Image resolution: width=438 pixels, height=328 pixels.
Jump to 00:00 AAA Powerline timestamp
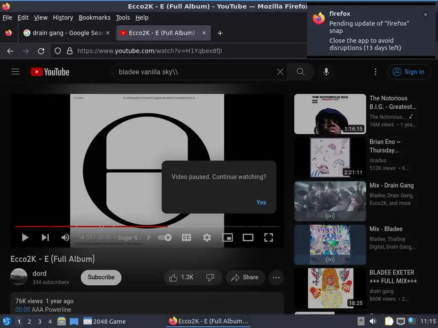coord(23,310)
